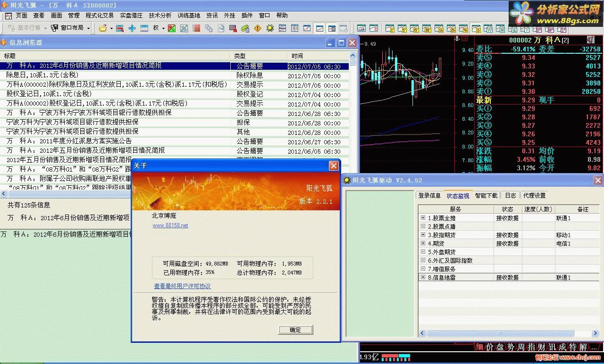
Task: Click the info browser horizontal scrollbar thumb
Action: 70,194
